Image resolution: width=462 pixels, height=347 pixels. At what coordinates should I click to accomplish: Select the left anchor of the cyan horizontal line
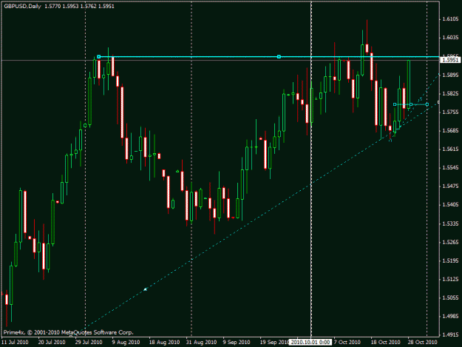pos(99,57)
